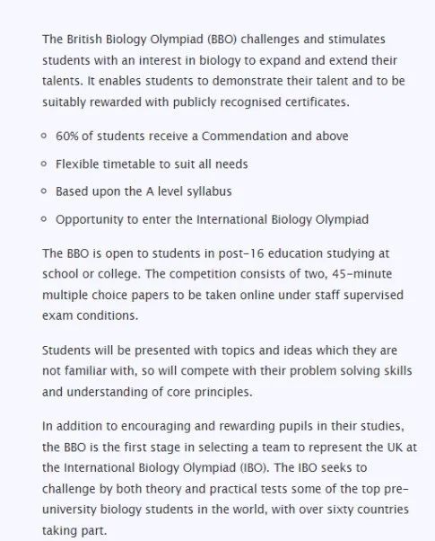The width and height of the screenshot is (435, 541).
Task: Click the "exam conditions." line
Action: (x=91, y=315)
